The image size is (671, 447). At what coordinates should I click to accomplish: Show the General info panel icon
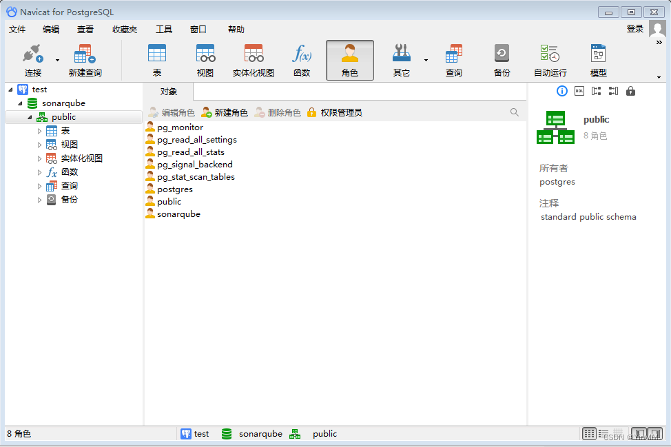tap(562, 91)
